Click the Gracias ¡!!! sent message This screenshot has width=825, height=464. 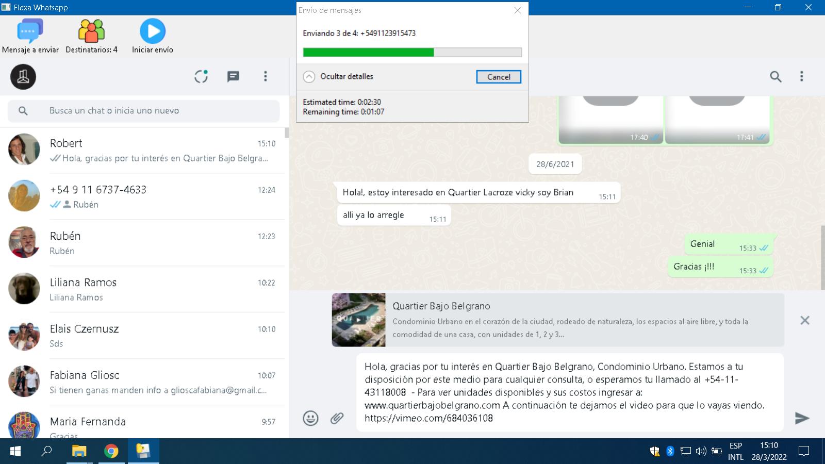coord(720,267)
